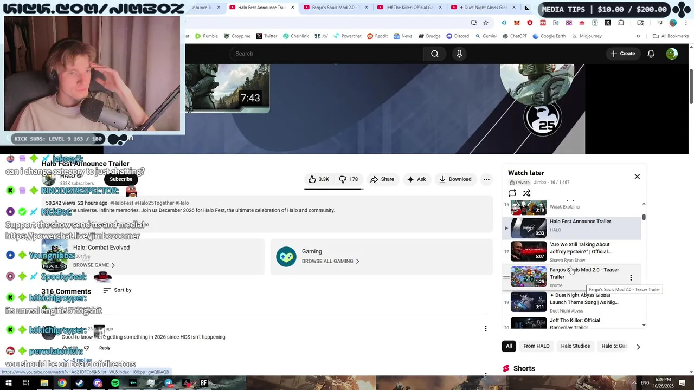694x390 pixels.
Task: Grab the drag handle on Fargo's Souls Mod row
Action: click(506, 277)
